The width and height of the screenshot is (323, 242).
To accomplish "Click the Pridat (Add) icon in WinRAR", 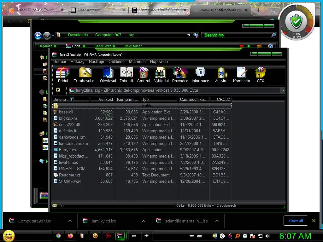I will point(63,75).
